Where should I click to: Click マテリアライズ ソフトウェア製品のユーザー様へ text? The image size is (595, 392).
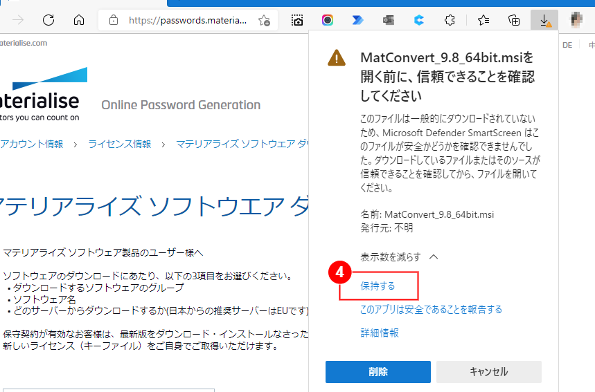coord(103,252)
